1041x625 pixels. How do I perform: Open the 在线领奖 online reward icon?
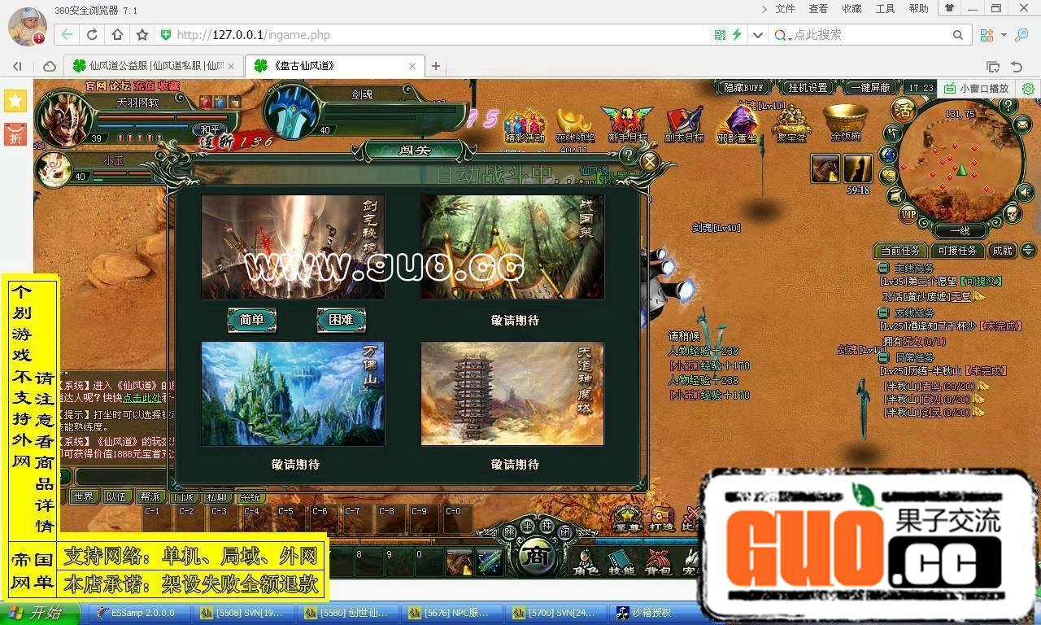click(x=574, y=125)
